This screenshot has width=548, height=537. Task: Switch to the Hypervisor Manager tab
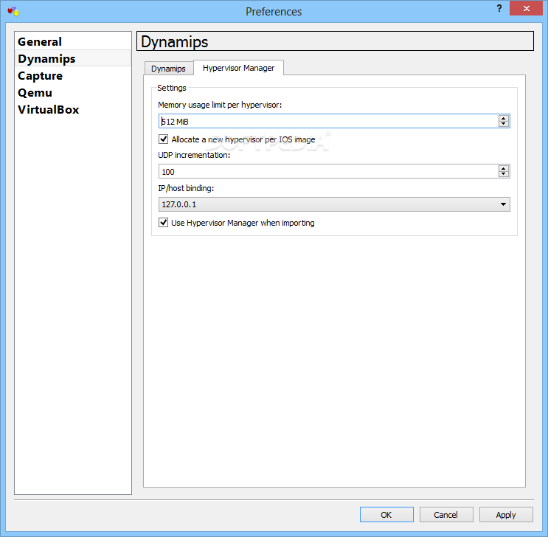point(238,68)
